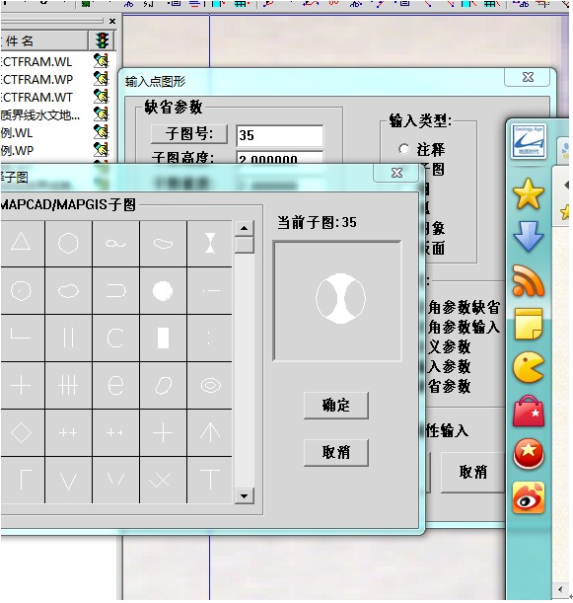The height and width of the screenshot is (603, 573).
Task: Select the 例.WL file entry
Action: click(17, 133)
